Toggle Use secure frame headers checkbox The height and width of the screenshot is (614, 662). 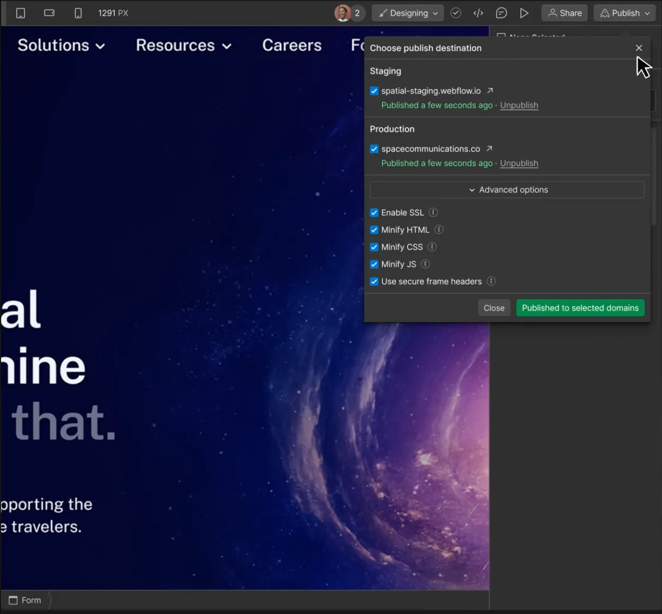click(x=374, y=282)
